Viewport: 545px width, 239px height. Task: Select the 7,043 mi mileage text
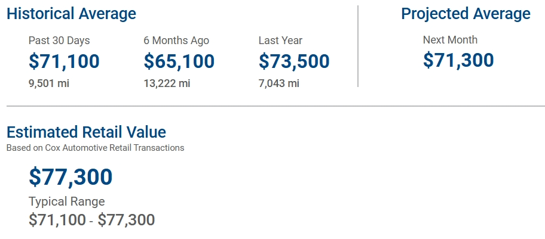pyautogui.click(x=278, y=83)
